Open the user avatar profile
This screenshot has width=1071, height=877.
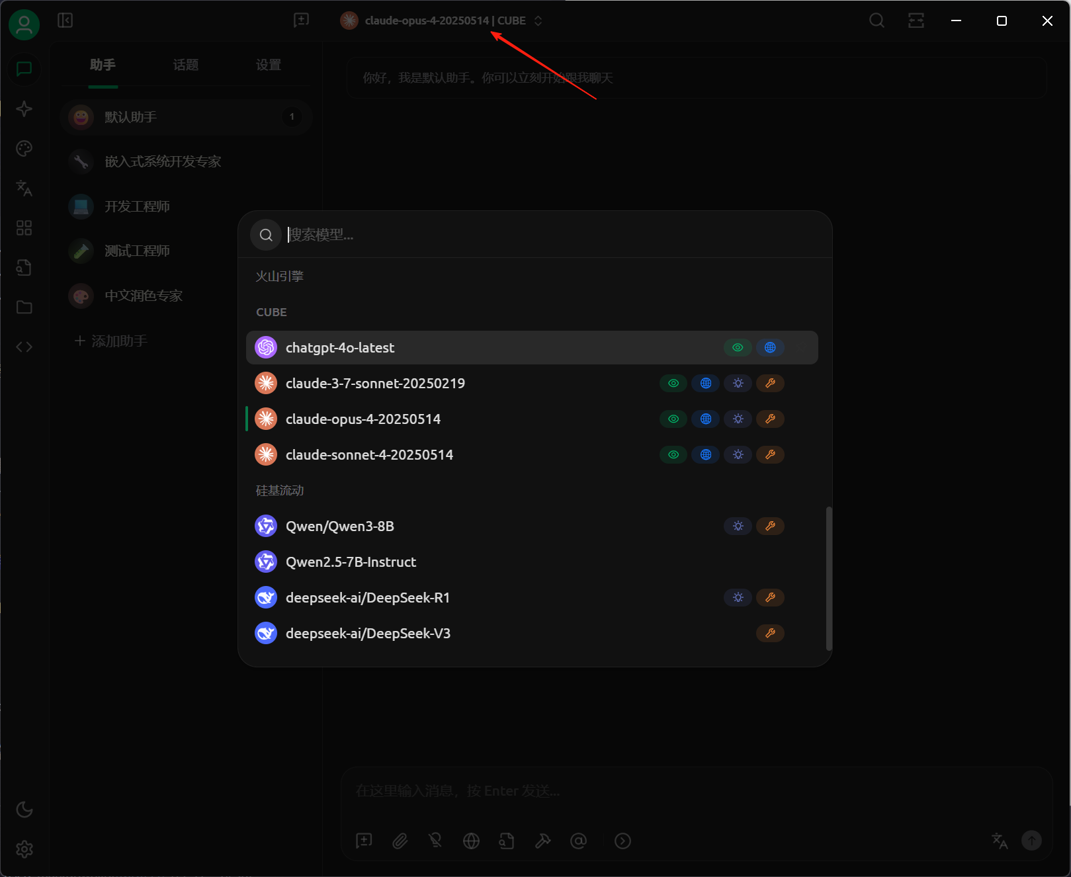[24, 24]
